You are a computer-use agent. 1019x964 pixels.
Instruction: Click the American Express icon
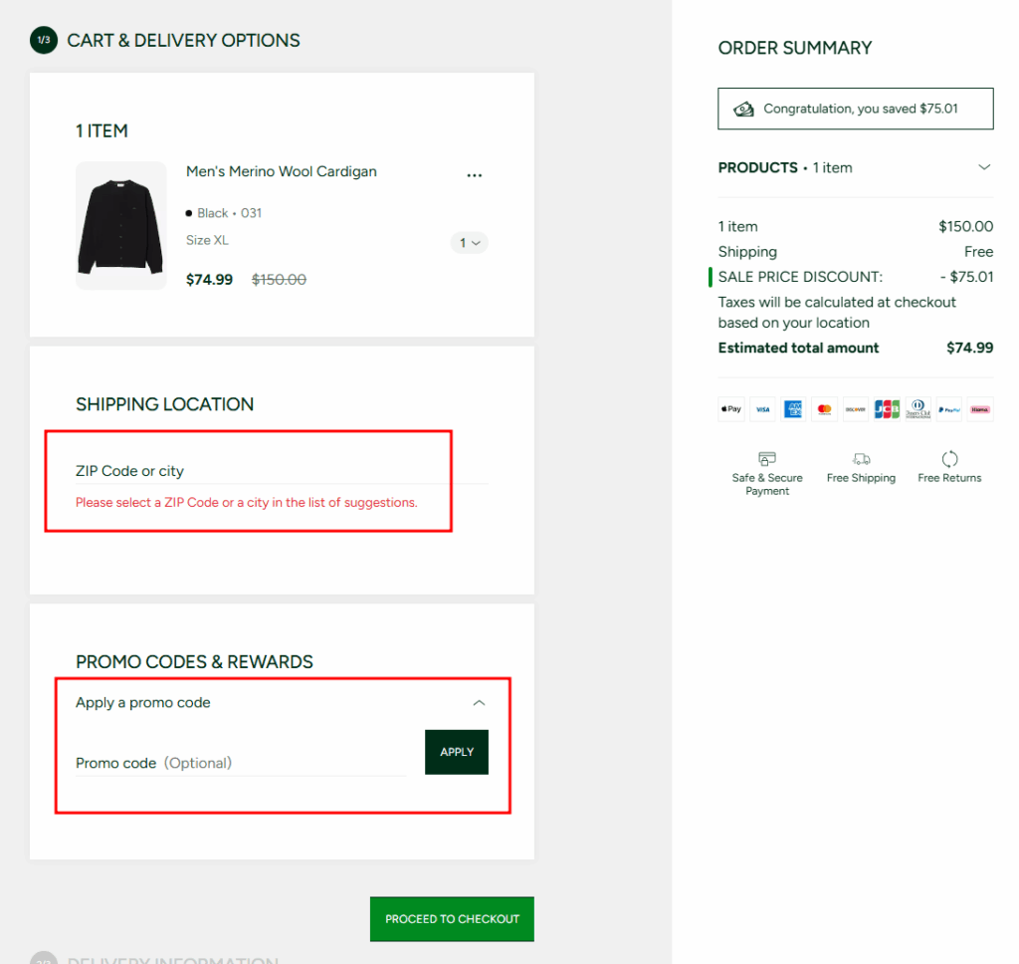[793, 409]
